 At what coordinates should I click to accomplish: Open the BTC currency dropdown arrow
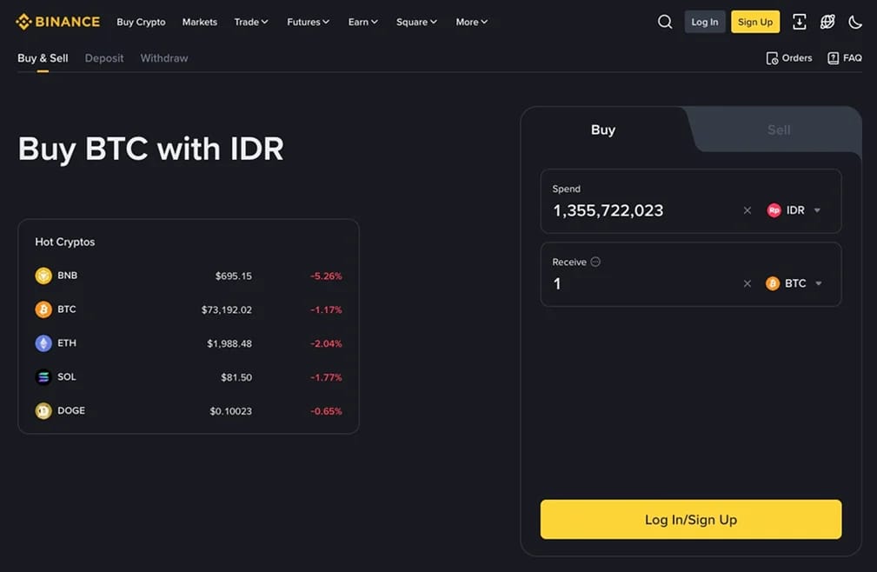point(819,283)
